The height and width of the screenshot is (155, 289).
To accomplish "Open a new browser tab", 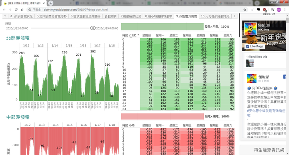I will coord(51,3).
